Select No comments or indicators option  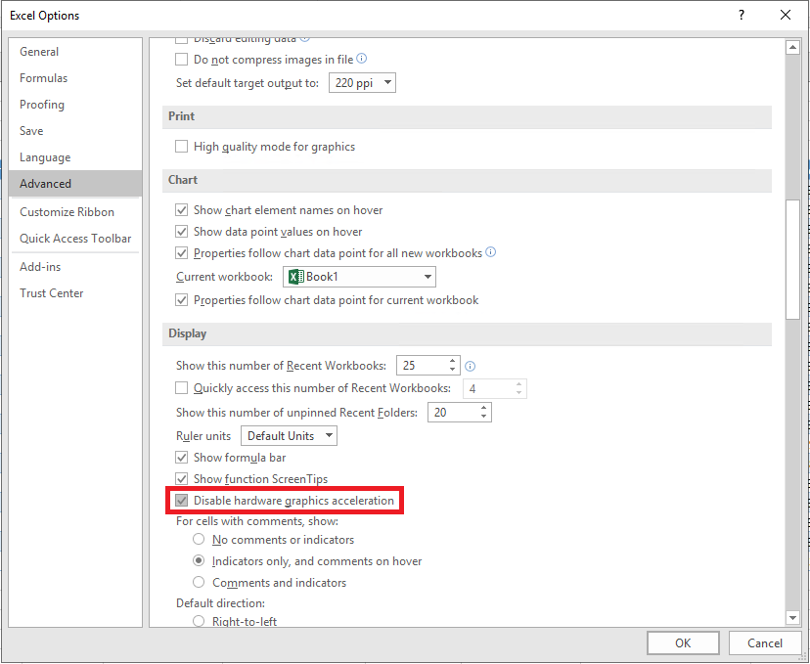pyautogui.click(x=199, y=540)
